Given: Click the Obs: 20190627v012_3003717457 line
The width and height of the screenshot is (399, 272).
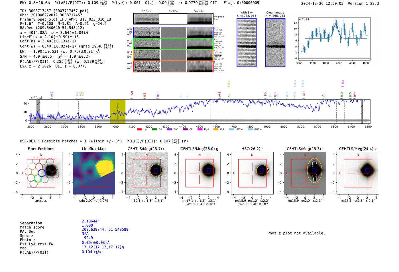Looking at the screenshot, I should [x=51, y=15].
